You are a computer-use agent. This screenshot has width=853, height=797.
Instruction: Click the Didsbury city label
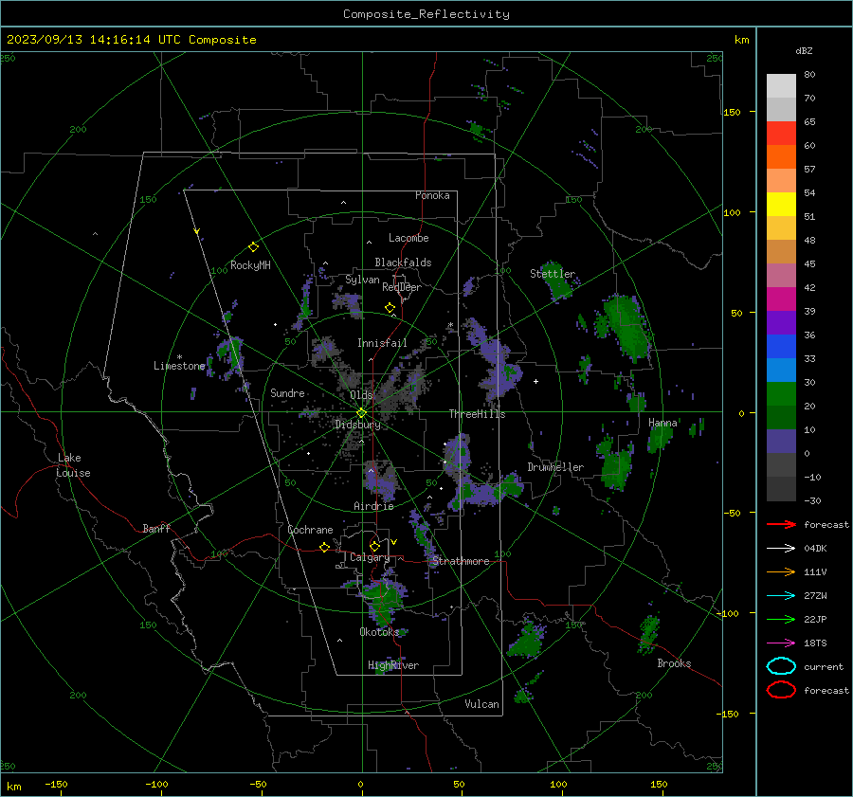click(x=358, y=425)
